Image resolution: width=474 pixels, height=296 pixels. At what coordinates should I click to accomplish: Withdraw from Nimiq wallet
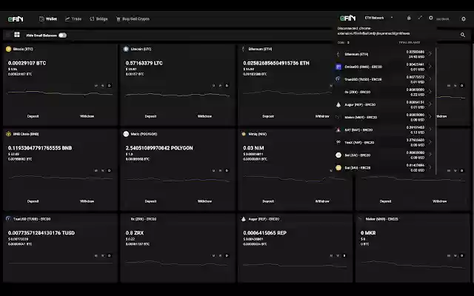tap(322, 201)
